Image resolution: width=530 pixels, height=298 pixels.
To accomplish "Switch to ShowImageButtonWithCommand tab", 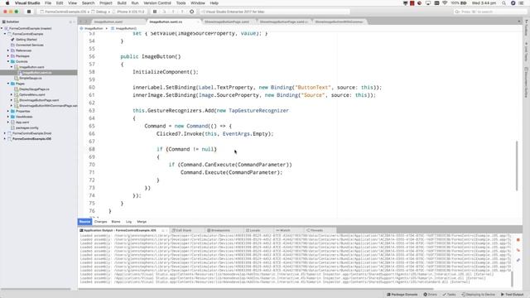I will [339, 22].
